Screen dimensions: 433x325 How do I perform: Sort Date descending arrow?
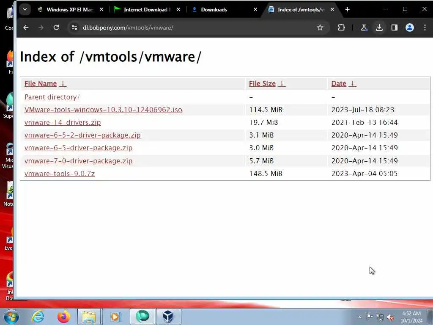(x=352, y=83)
